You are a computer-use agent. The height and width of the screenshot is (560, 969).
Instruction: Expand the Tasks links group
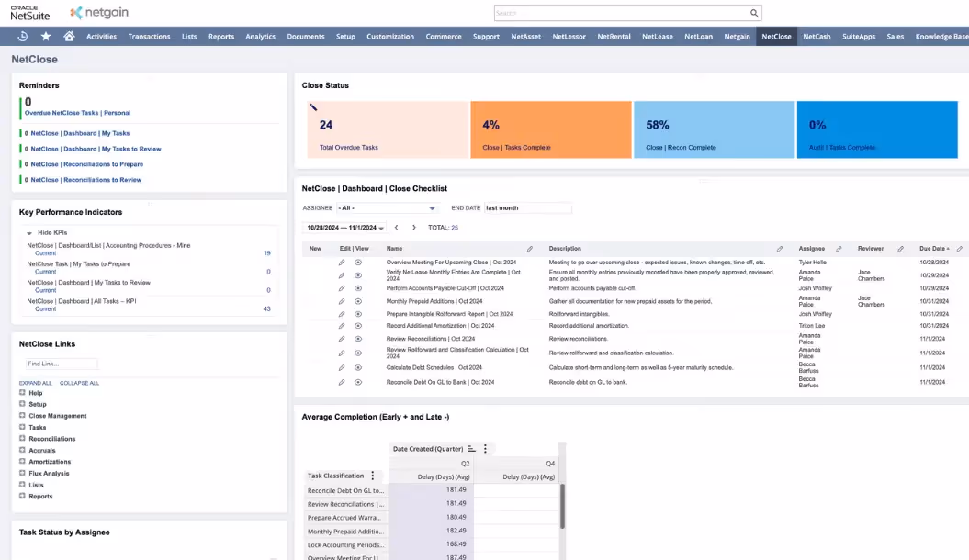[22, 427]
